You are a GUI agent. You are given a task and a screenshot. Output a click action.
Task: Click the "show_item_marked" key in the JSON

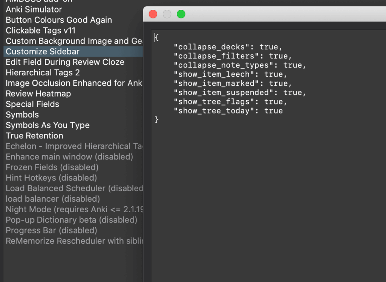216,83
